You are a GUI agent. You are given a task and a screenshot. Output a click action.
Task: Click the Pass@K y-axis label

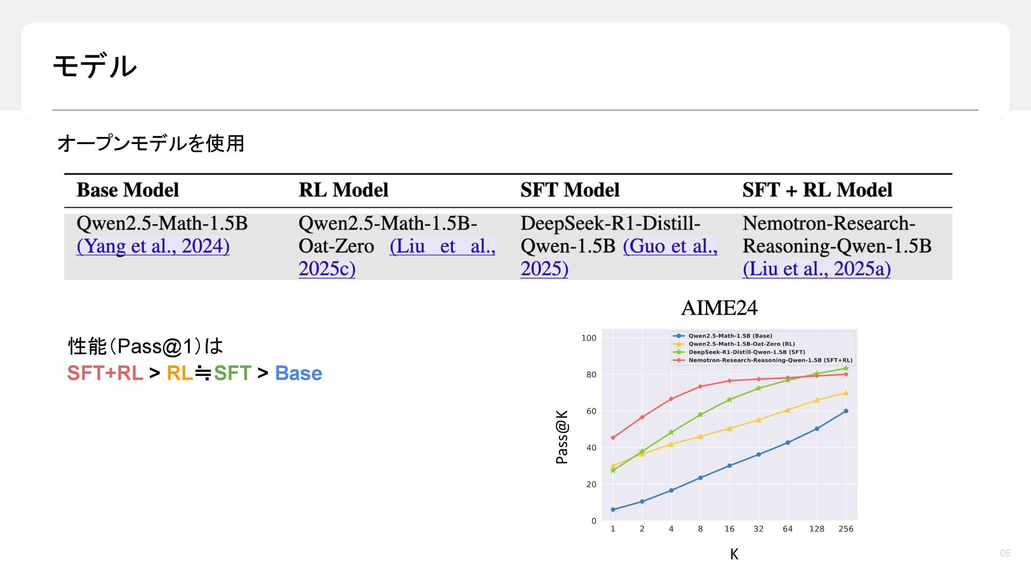point(562,437)
